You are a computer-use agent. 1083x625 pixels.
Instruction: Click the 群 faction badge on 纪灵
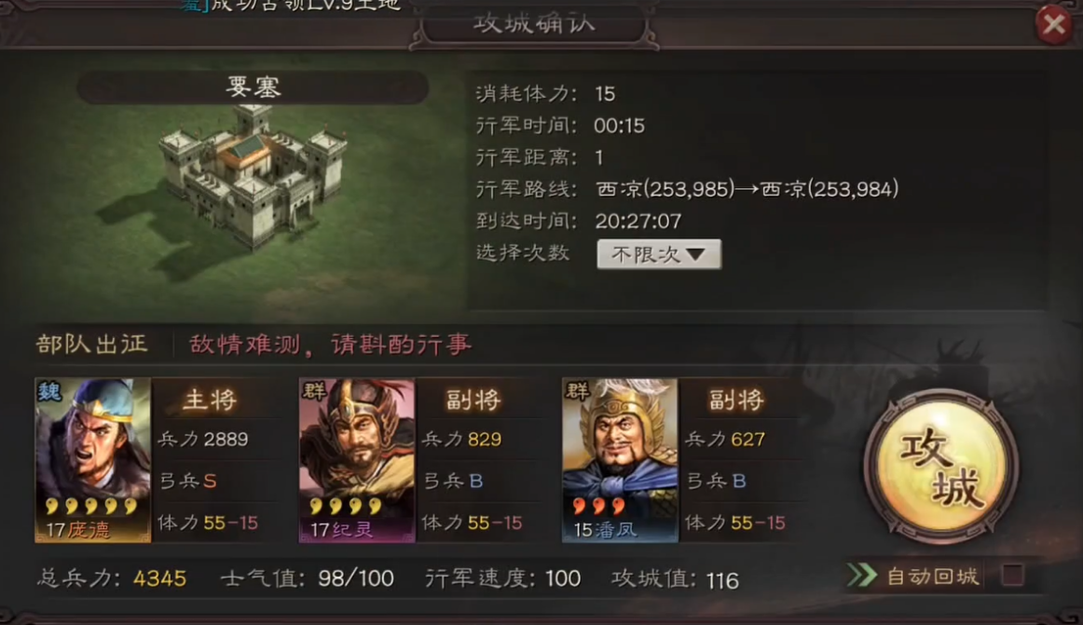(x=314, y=391)
